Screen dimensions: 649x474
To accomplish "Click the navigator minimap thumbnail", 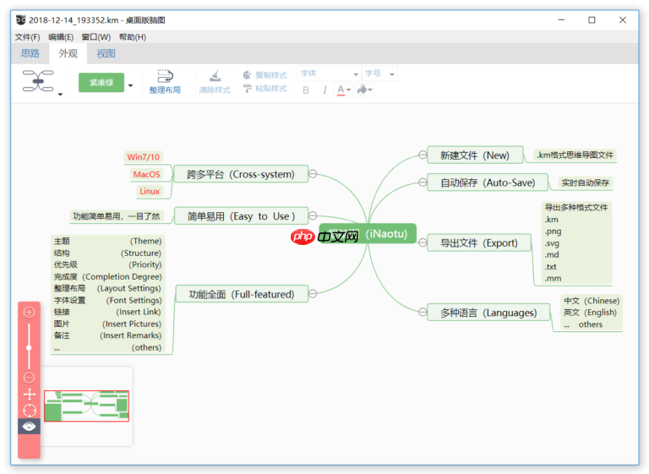I will click(86, 406).
